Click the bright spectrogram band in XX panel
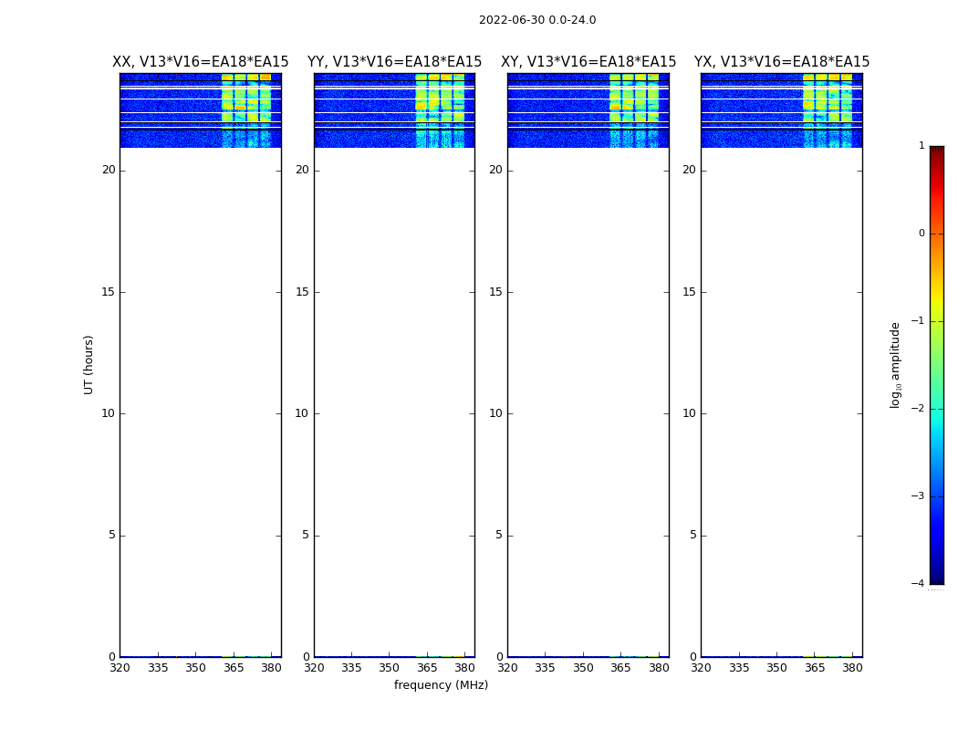 click(x=246, y=110)
